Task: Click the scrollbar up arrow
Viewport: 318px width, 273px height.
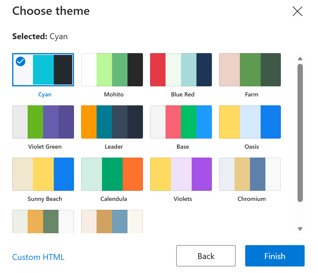Action: (x=300, y=58)
